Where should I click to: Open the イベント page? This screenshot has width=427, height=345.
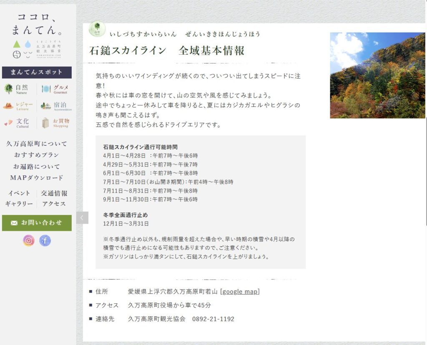pos(19,193)
